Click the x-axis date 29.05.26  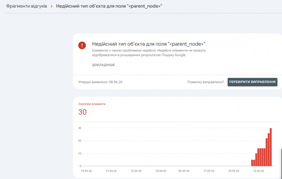tap(234, 171)
